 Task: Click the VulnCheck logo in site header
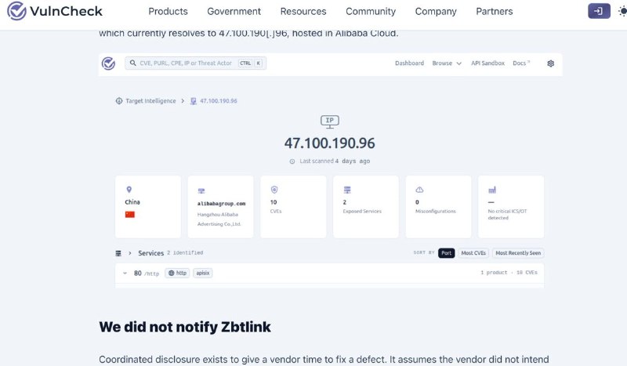pyautogui.click(x=55, y=11)
